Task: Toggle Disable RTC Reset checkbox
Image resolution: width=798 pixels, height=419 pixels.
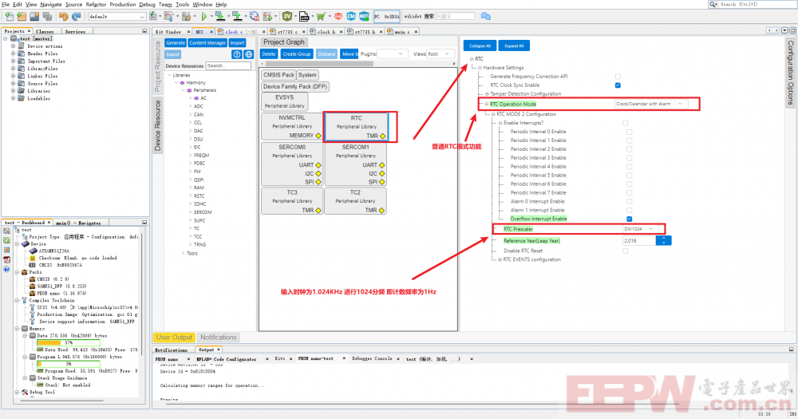Action: click(625, 251)
